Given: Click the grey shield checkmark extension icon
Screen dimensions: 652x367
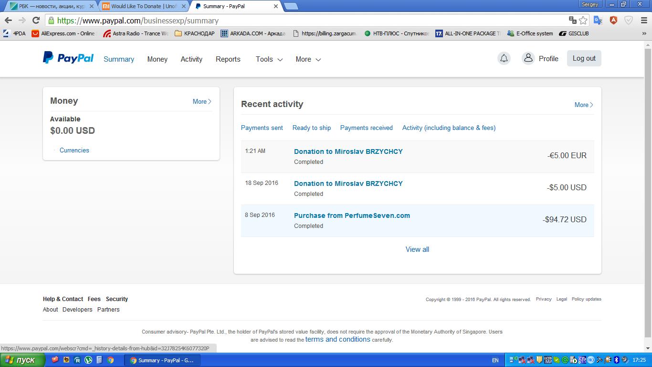Looking at the screenshot, I should point(629,21).
